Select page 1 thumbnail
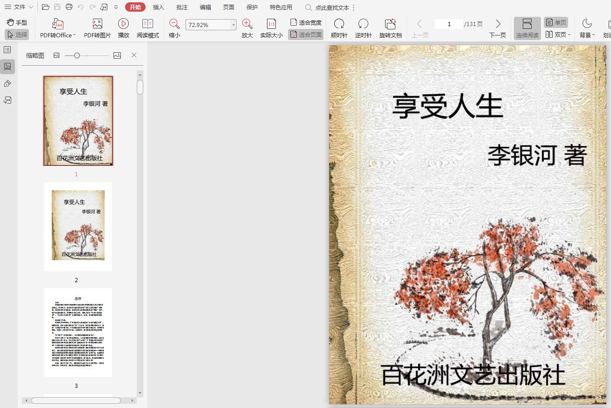 [x=78, y=121]
